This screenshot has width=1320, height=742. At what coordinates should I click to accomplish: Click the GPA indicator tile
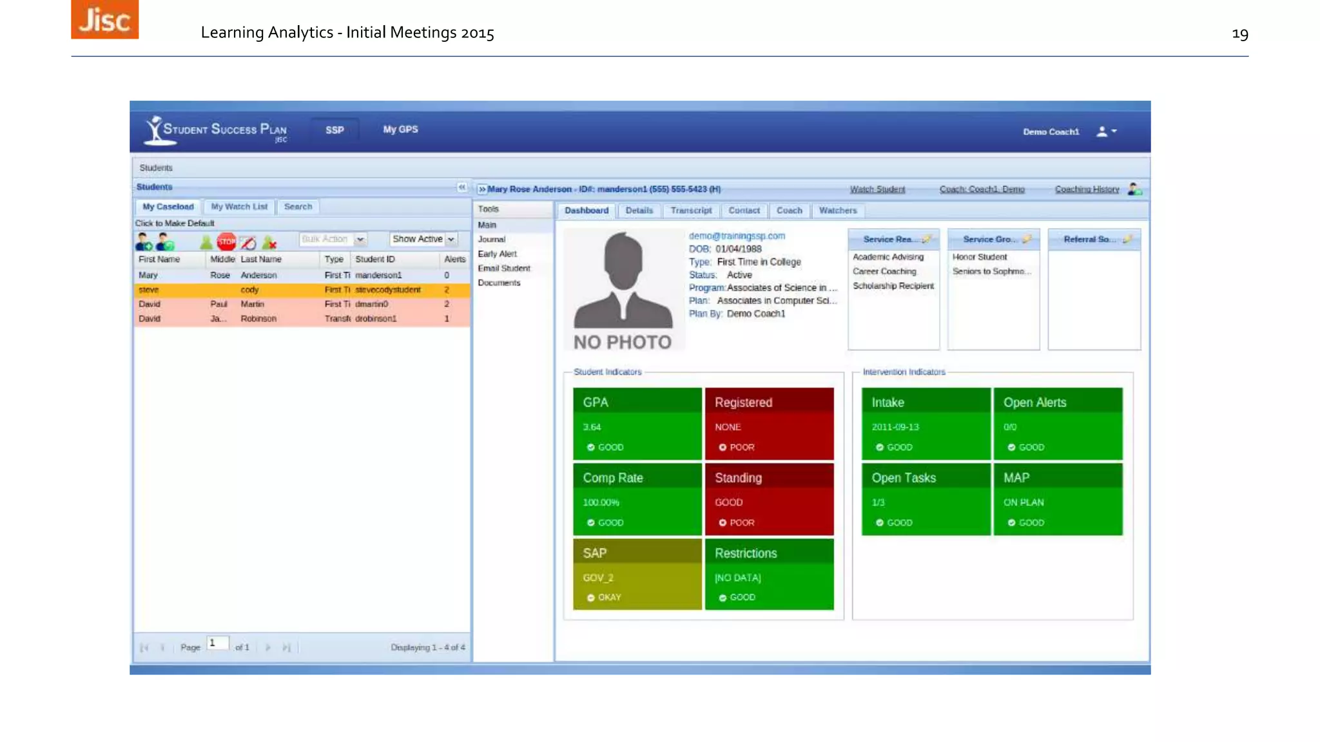tap(637, 424)
